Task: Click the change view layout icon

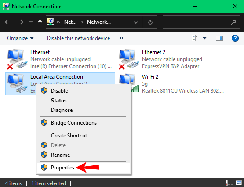Action: click(195, 38)
